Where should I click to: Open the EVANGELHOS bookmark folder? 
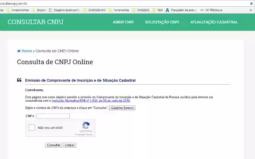[x=94, y=10]
